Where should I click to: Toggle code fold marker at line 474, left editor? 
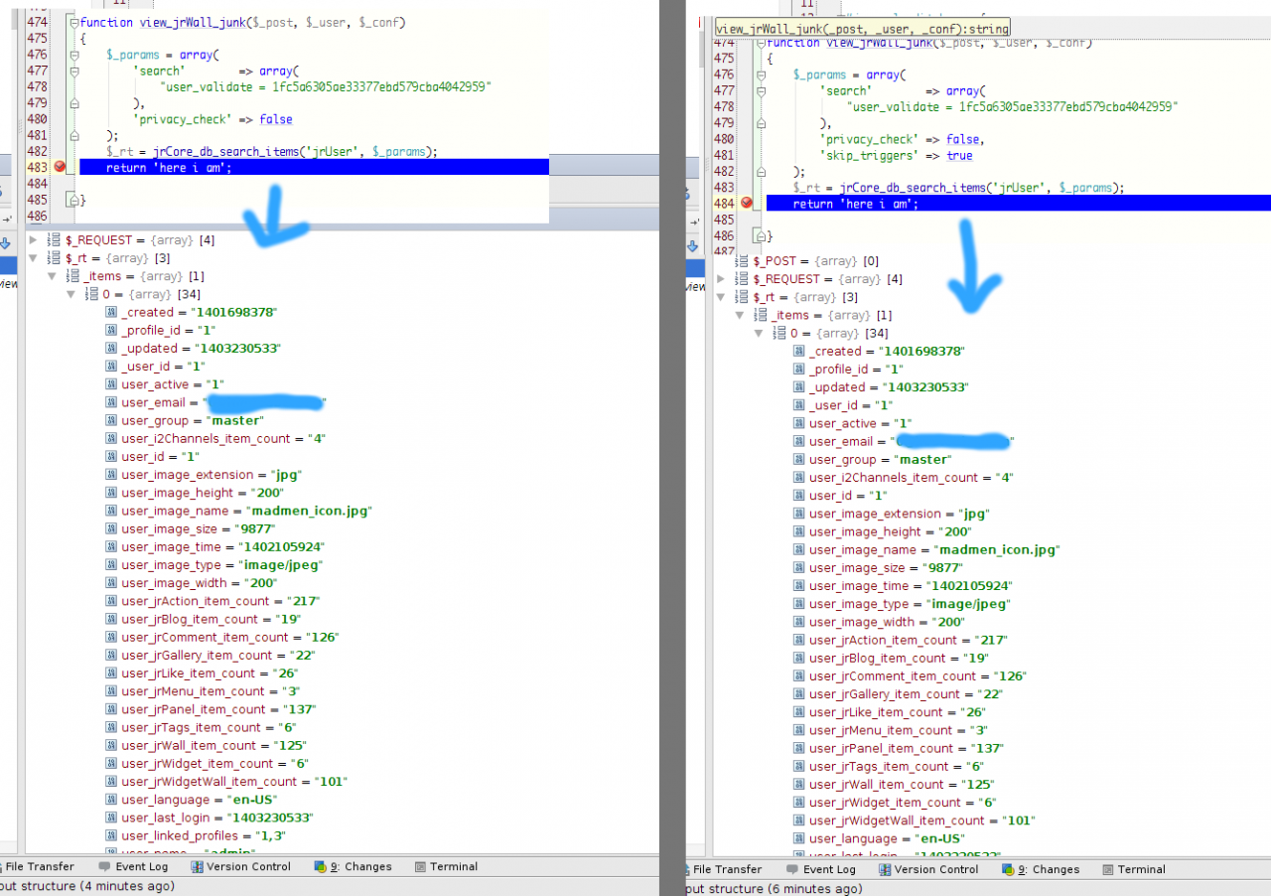(x=74, y=22)
